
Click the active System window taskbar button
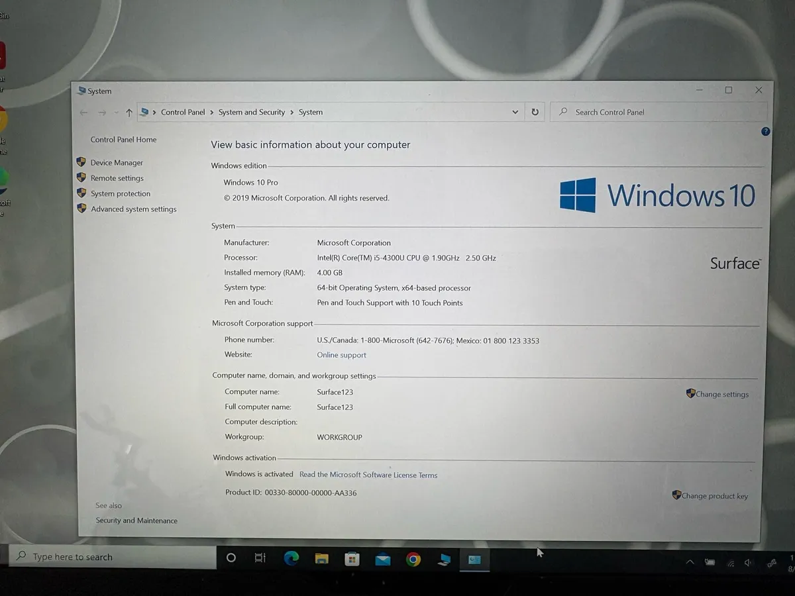tap(474, 560)
